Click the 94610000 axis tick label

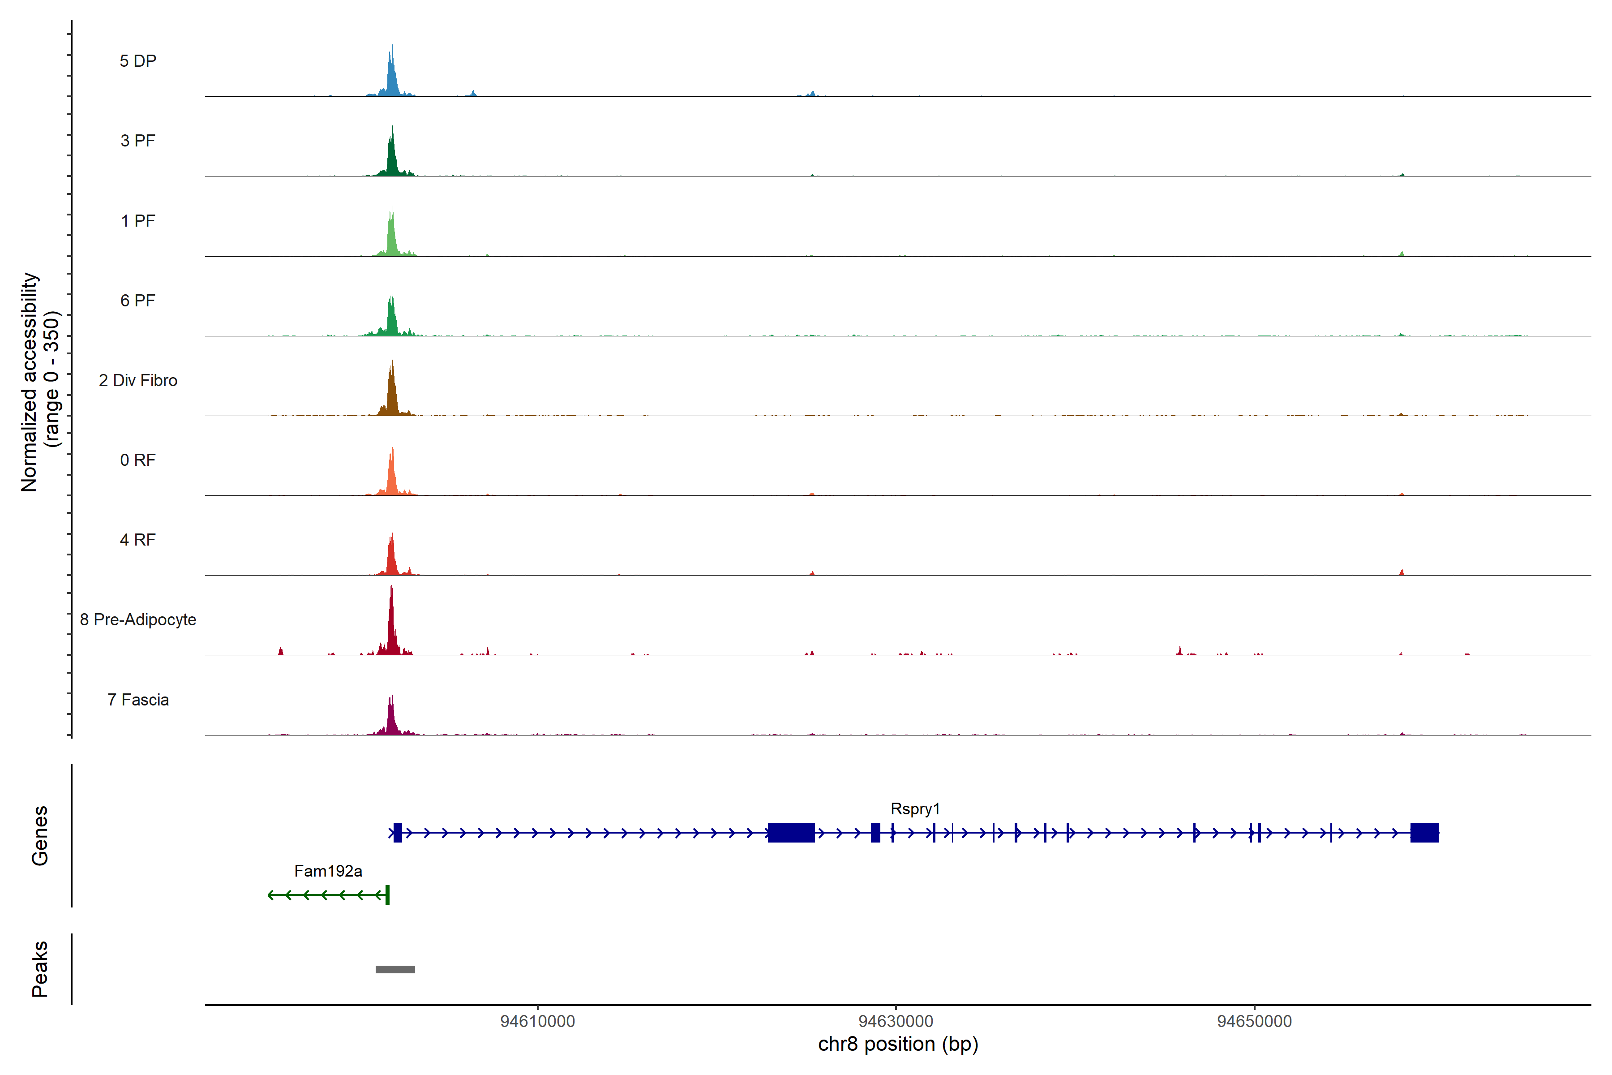pyautogui.click(x=537, y=1022)
